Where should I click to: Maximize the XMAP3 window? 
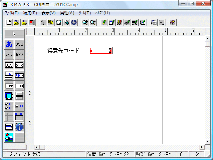192,3
